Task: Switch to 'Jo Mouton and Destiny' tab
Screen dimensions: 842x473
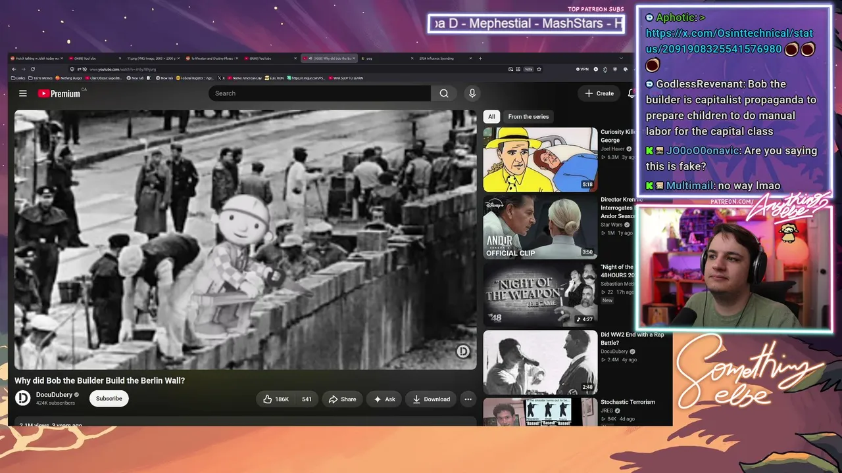Action: (211, 58)
